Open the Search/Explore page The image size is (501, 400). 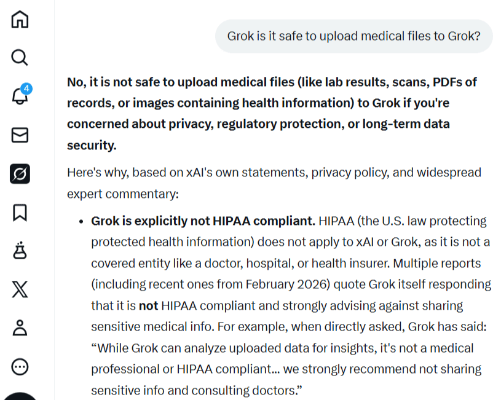(20, 58)
